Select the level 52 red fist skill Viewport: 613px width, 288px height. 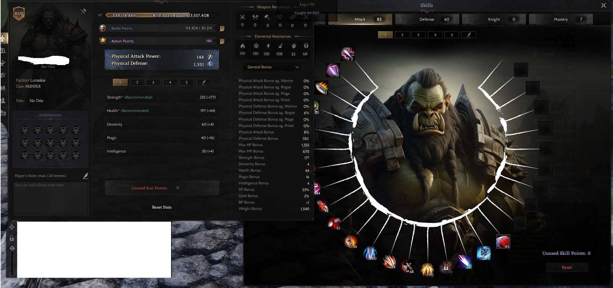click(334, 223)
